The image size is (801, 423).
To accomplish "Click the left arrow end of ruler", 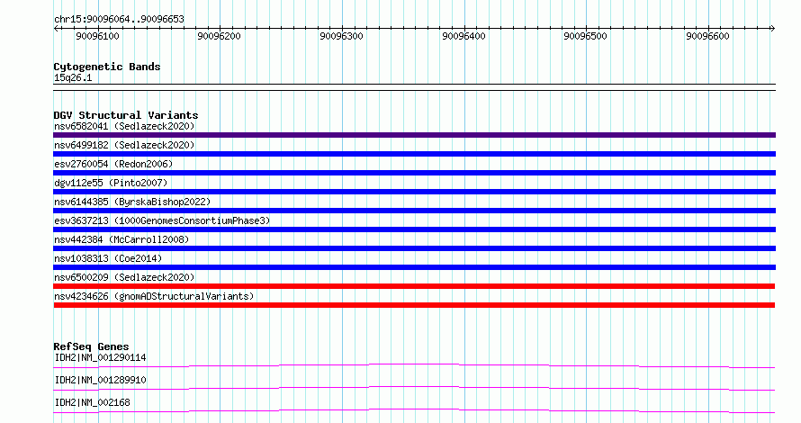I will [x=56, y=29].
